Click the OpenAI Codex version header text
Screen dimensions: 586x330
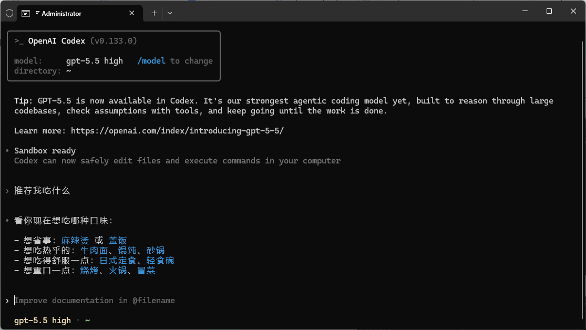(x=76, y=41)
